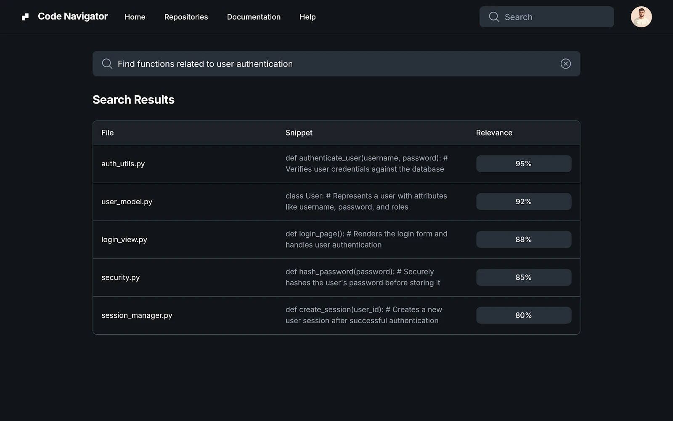Click the magnifier icon in top search
The height and width of the screenshot is (421, 673).
coord(494,17)
